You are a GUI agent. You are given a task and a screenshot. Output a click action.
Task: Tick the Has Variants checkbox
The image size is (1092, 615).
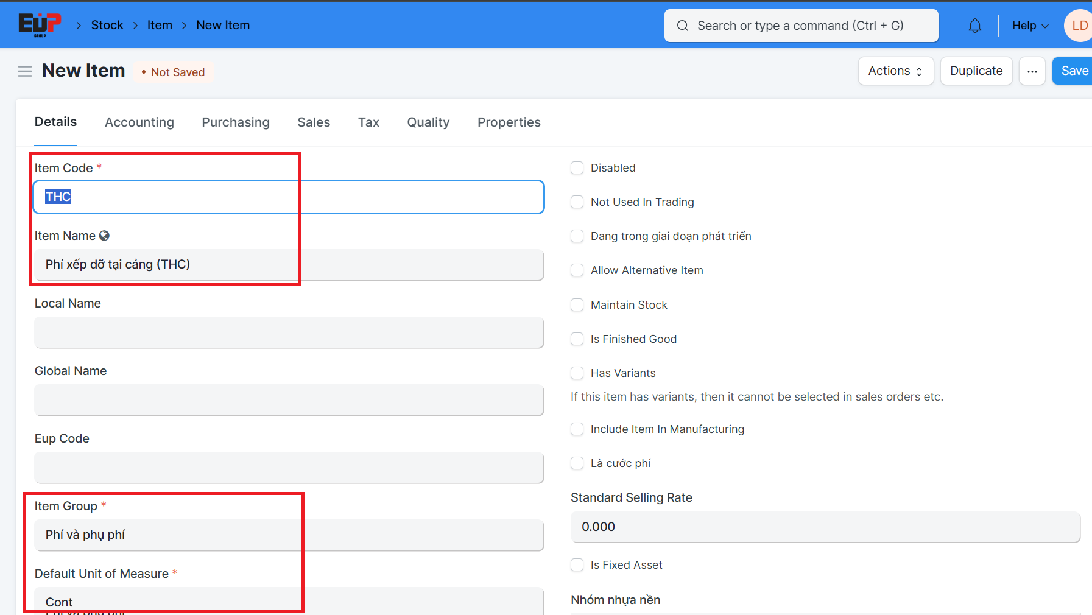tap(577, 373)
